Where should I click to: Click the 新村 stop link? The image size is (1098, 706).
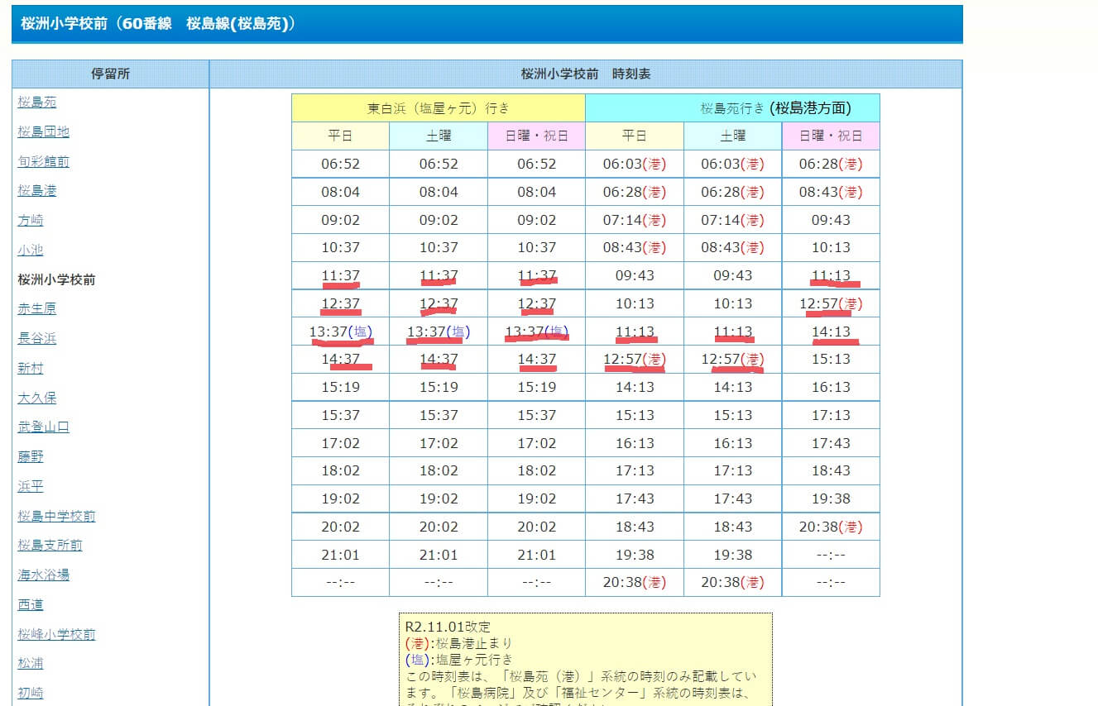pos(31,369)
